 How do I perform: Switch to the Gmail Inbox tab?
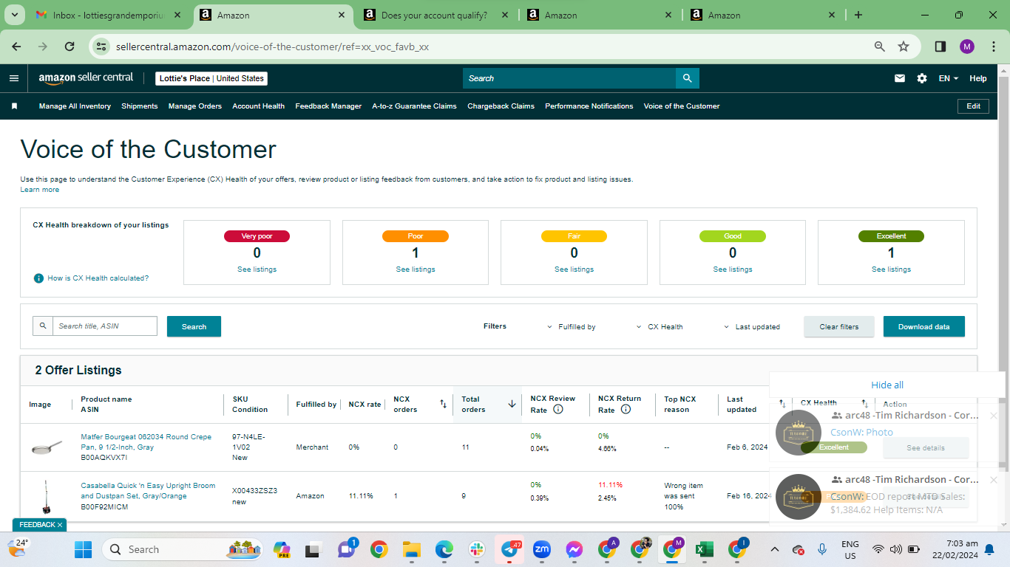click(x=108, y=15)
